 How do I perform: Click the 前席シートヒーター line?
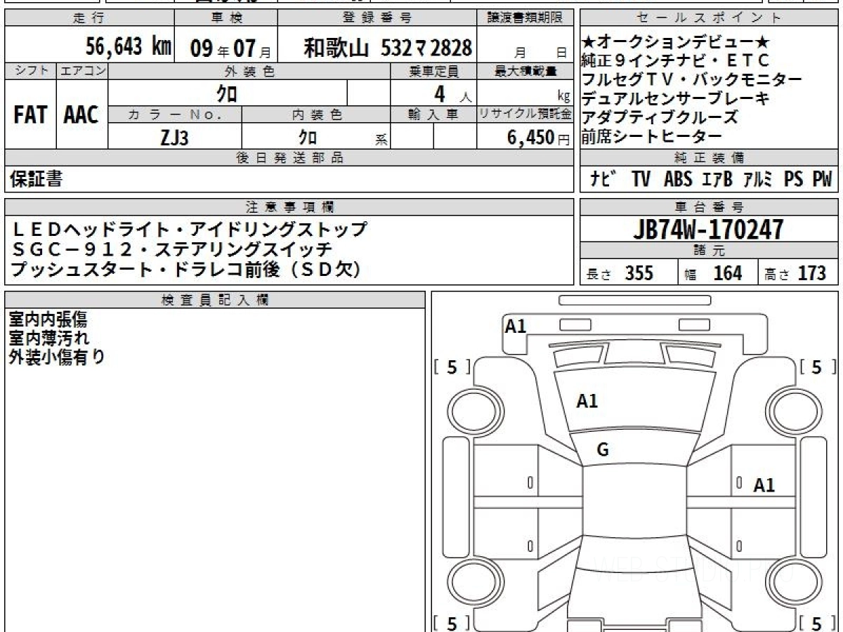coord(651,137)
